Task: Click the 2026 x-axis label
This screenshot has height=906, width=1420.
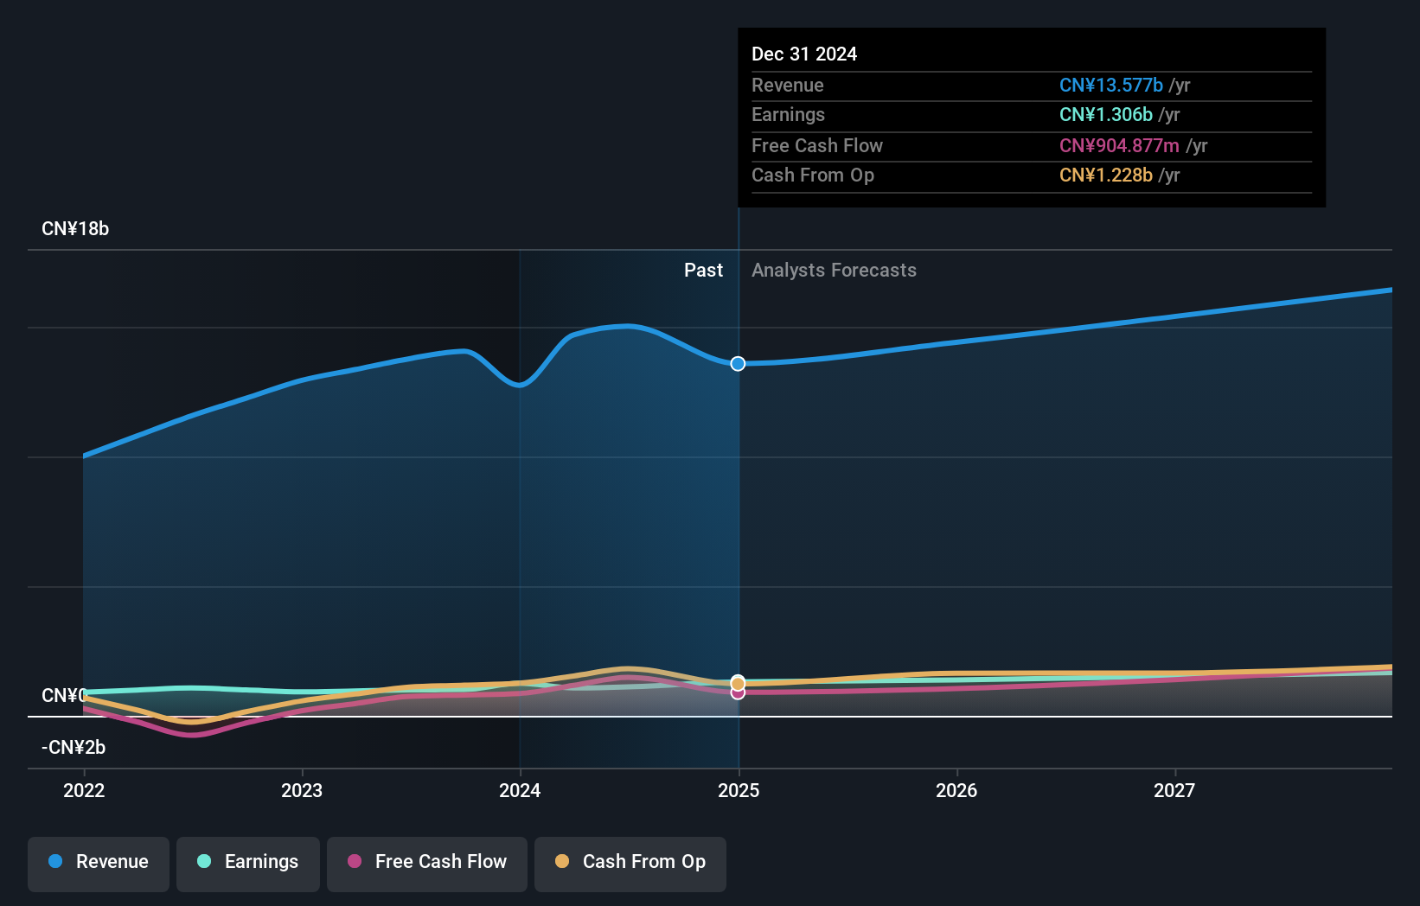Action: coord(956,790)
